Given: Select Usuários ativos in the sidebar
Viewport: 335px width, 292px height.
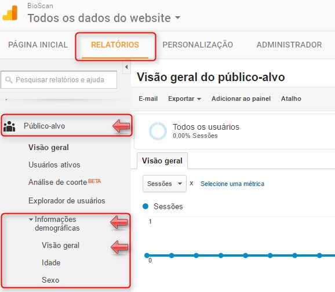Looking at the screenshot, I should 54,165.
